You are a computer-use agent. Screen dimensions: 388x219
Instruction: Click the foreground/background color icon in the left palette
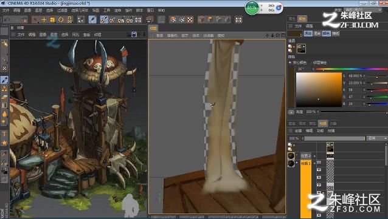4,171
